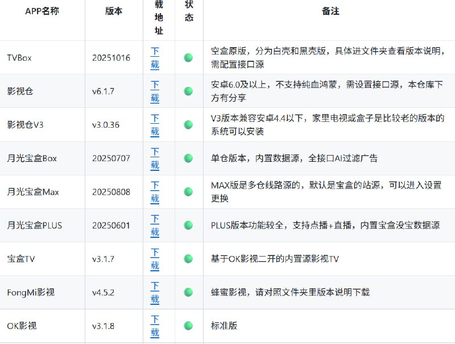This screenshot has width=455, height=344.
Task: Click the status icon for 月光宝盒Box
Action: (x=188, y=158)
